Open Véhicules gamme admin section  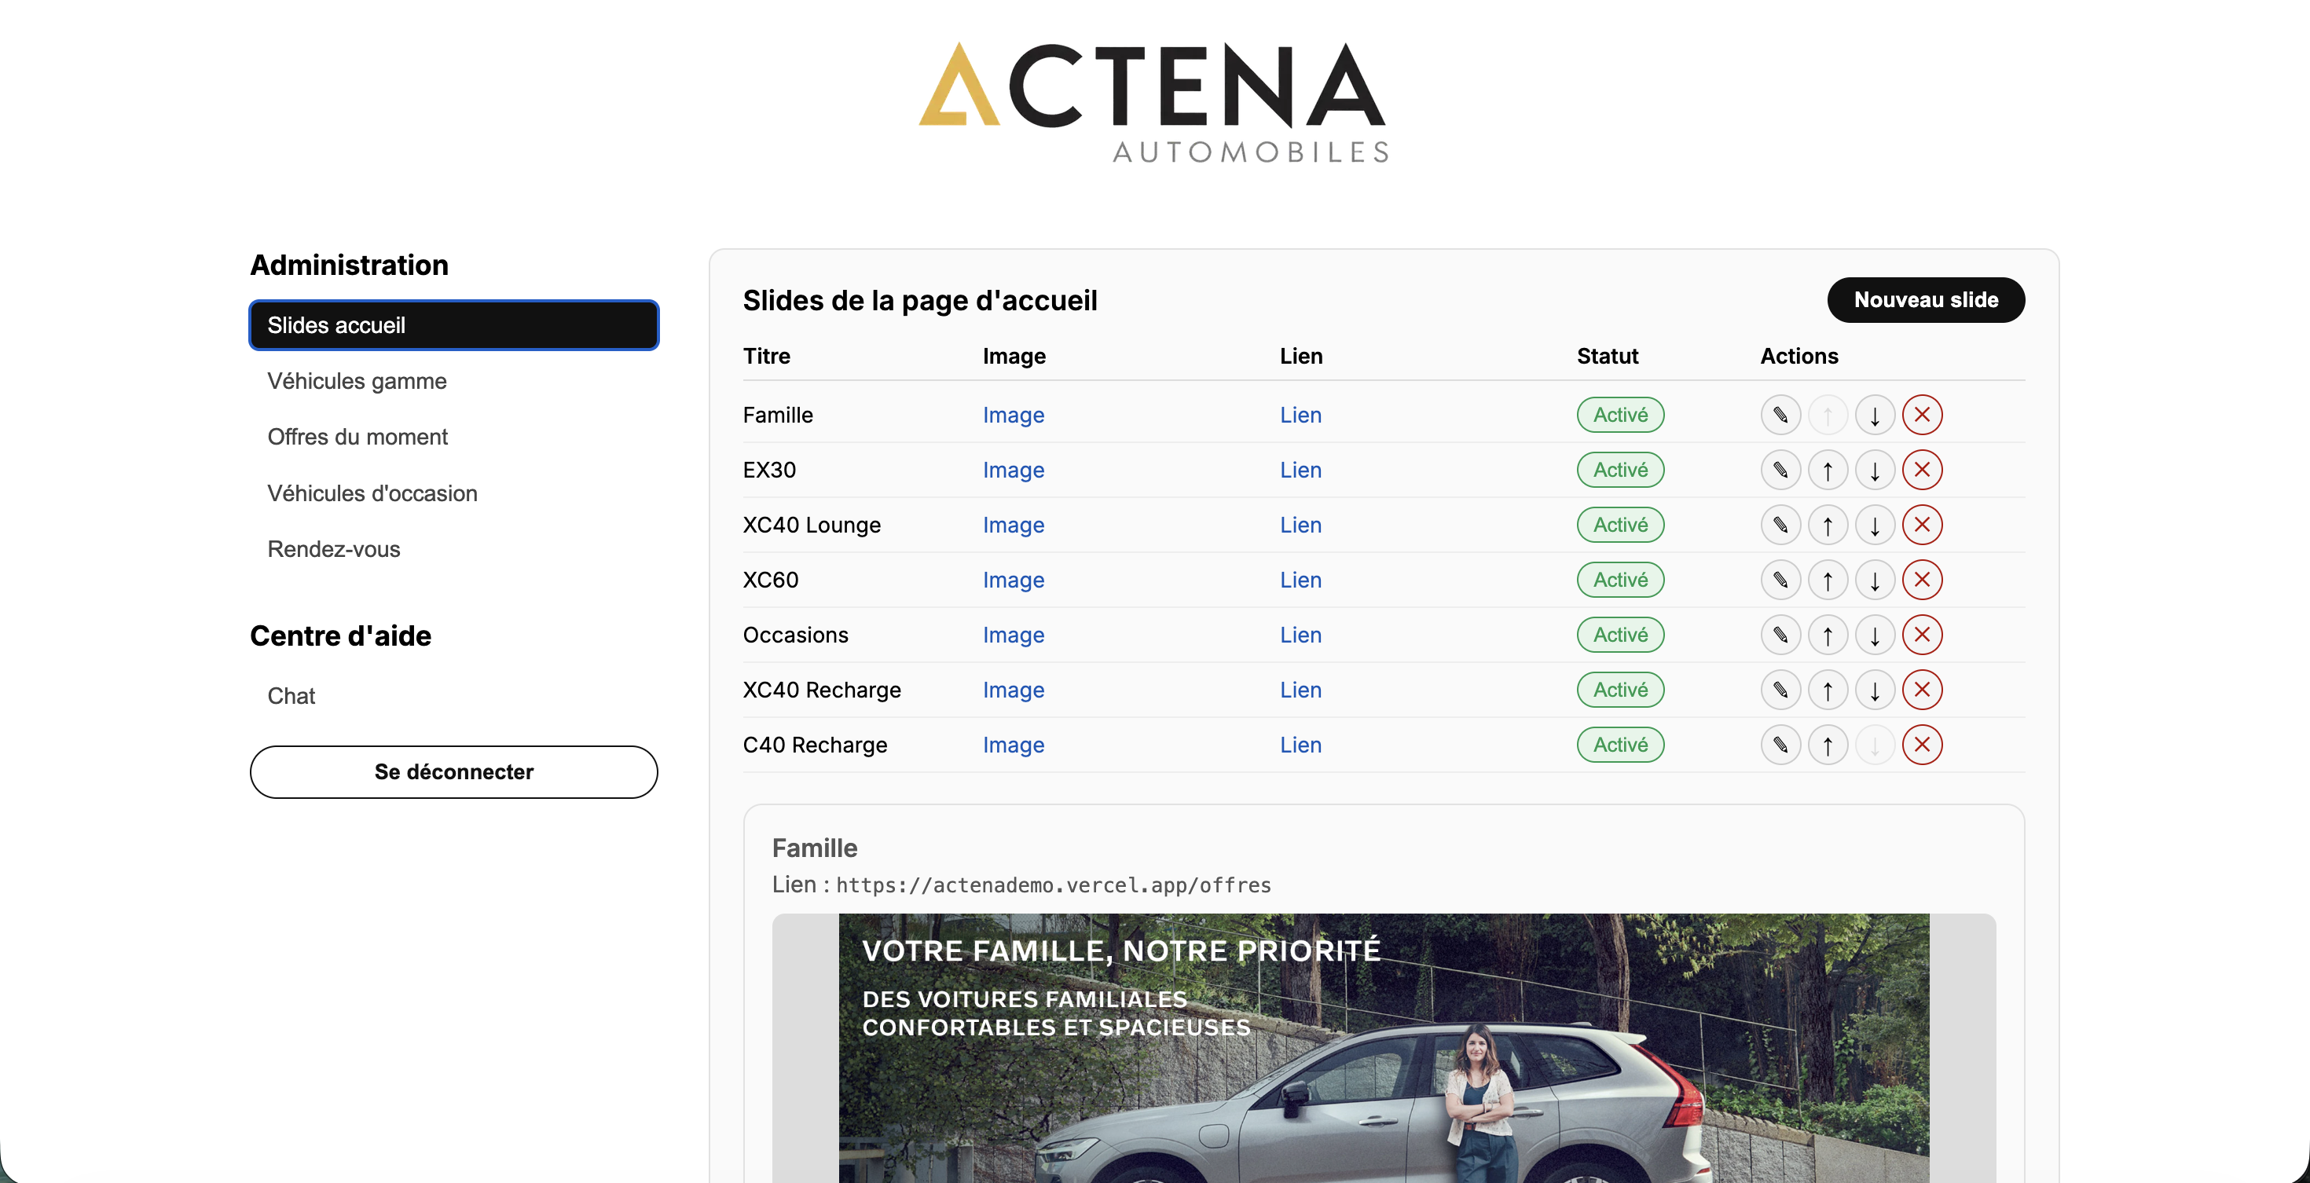(x=356, y=381)
